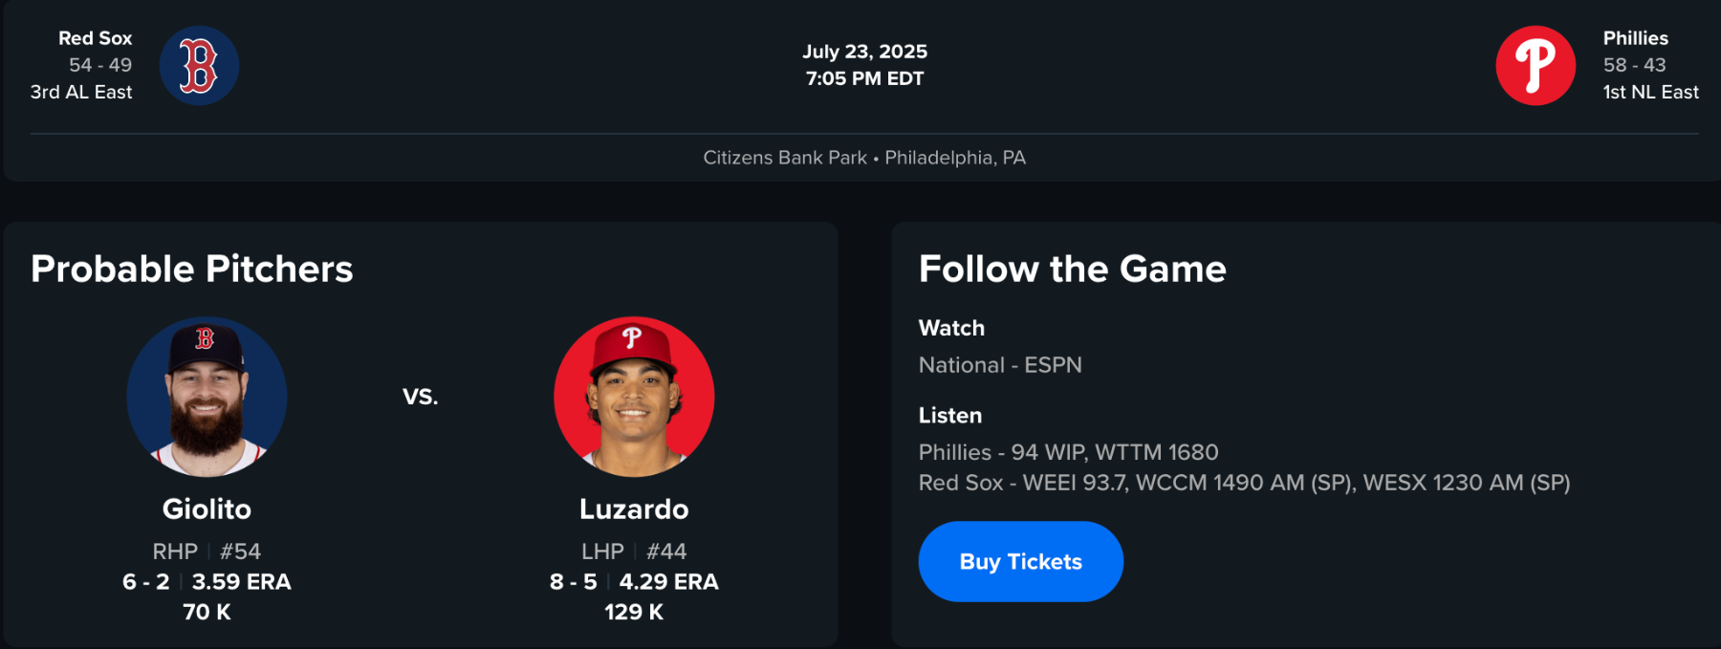Click the 1st NL East standing text
The height and width of the screenshot is (649, 1721).
pyautogui.click(x=1650, y=93)
